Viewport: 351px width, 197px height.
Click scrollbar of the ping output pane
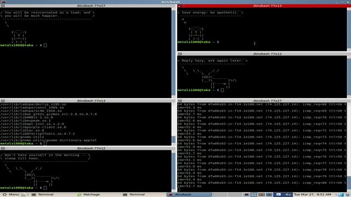349,147
